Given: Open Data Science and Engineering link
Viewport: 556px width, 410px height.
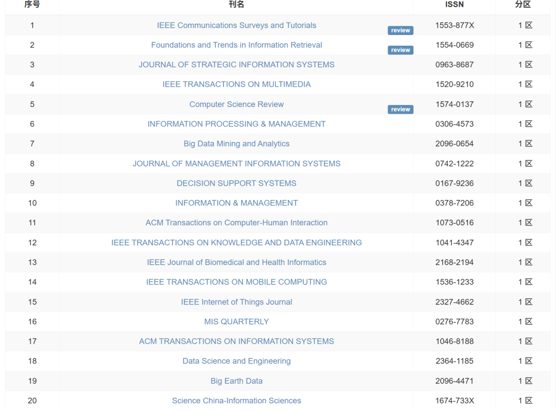Looking at the screenshot, I should coord(236,361).
